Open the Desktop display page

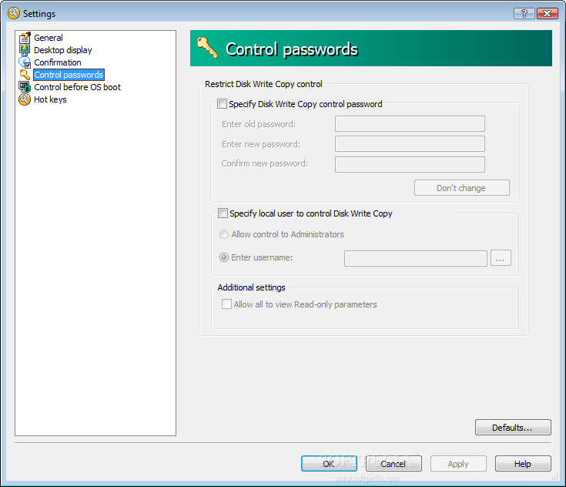[63, 50]
